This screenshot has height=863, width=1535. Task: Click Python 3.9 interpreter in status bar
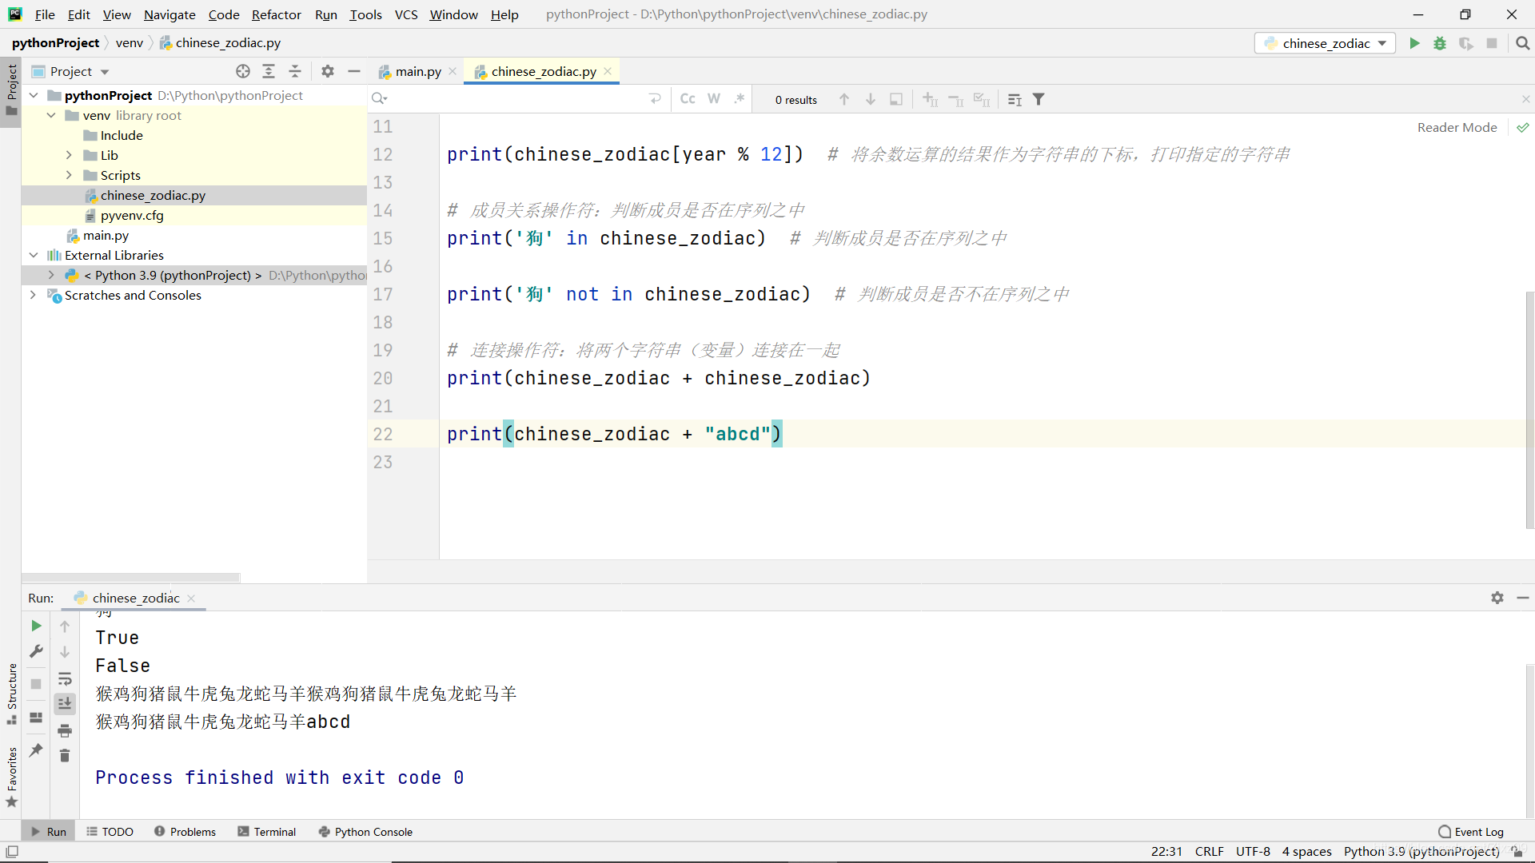[x=1421, y=852]
